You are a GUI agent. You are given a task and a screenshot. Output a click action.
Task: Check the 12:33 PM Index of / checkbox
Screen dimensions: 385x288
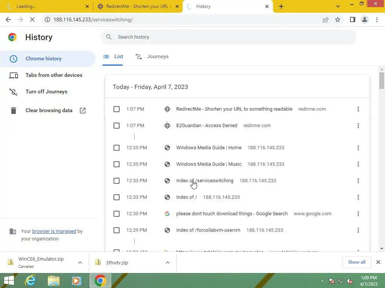pos(117,197)
